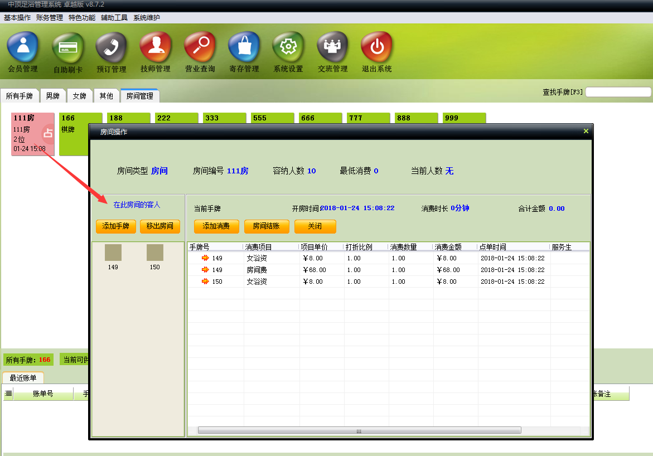Switch to 男牌 tab
This screenshot has height=456, width=653.
(x=53, y=96)
